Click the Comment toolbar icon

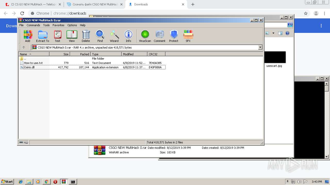160,36
